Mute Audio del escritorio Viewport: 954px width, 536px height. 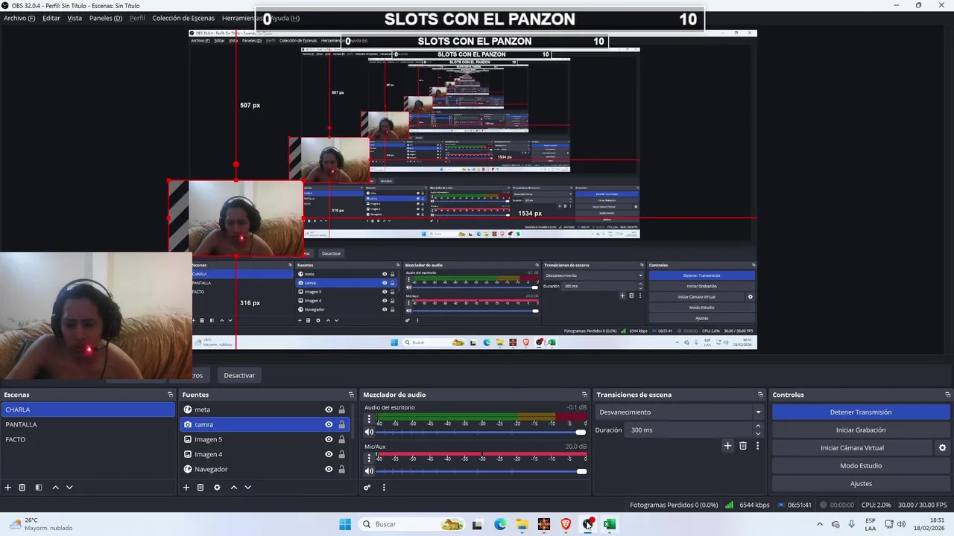[x=369, y=432]
